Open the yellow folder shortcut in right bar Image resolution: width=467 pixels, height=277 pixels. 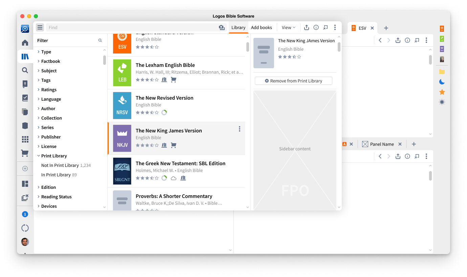click(442, 72)
